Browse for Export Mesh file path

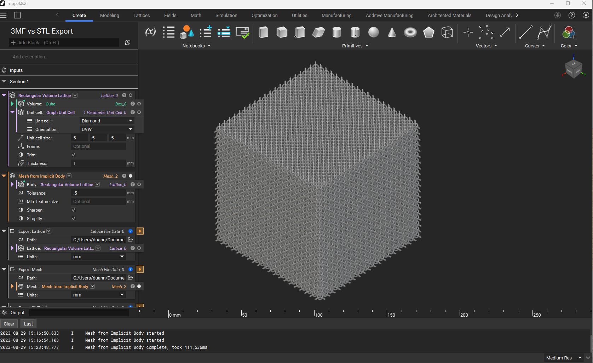point(131,278)
